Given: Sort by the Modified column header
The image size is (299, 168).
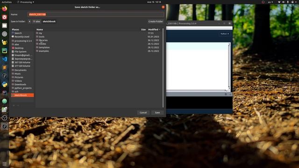Looking at the screenshot, I should [x=154, y=29].
